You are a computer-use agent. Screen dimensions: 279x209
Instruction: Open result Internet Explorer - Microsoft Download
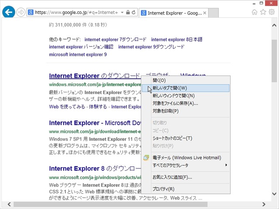coord(95,123)
